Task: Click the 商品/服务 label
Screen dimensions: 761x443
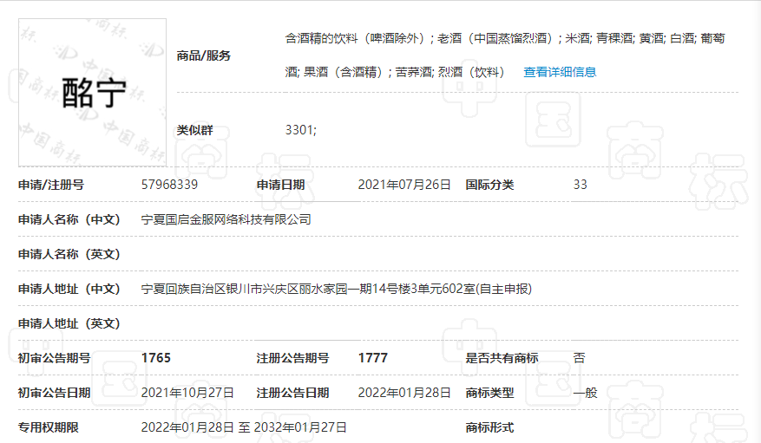Action: click(204, 55)
